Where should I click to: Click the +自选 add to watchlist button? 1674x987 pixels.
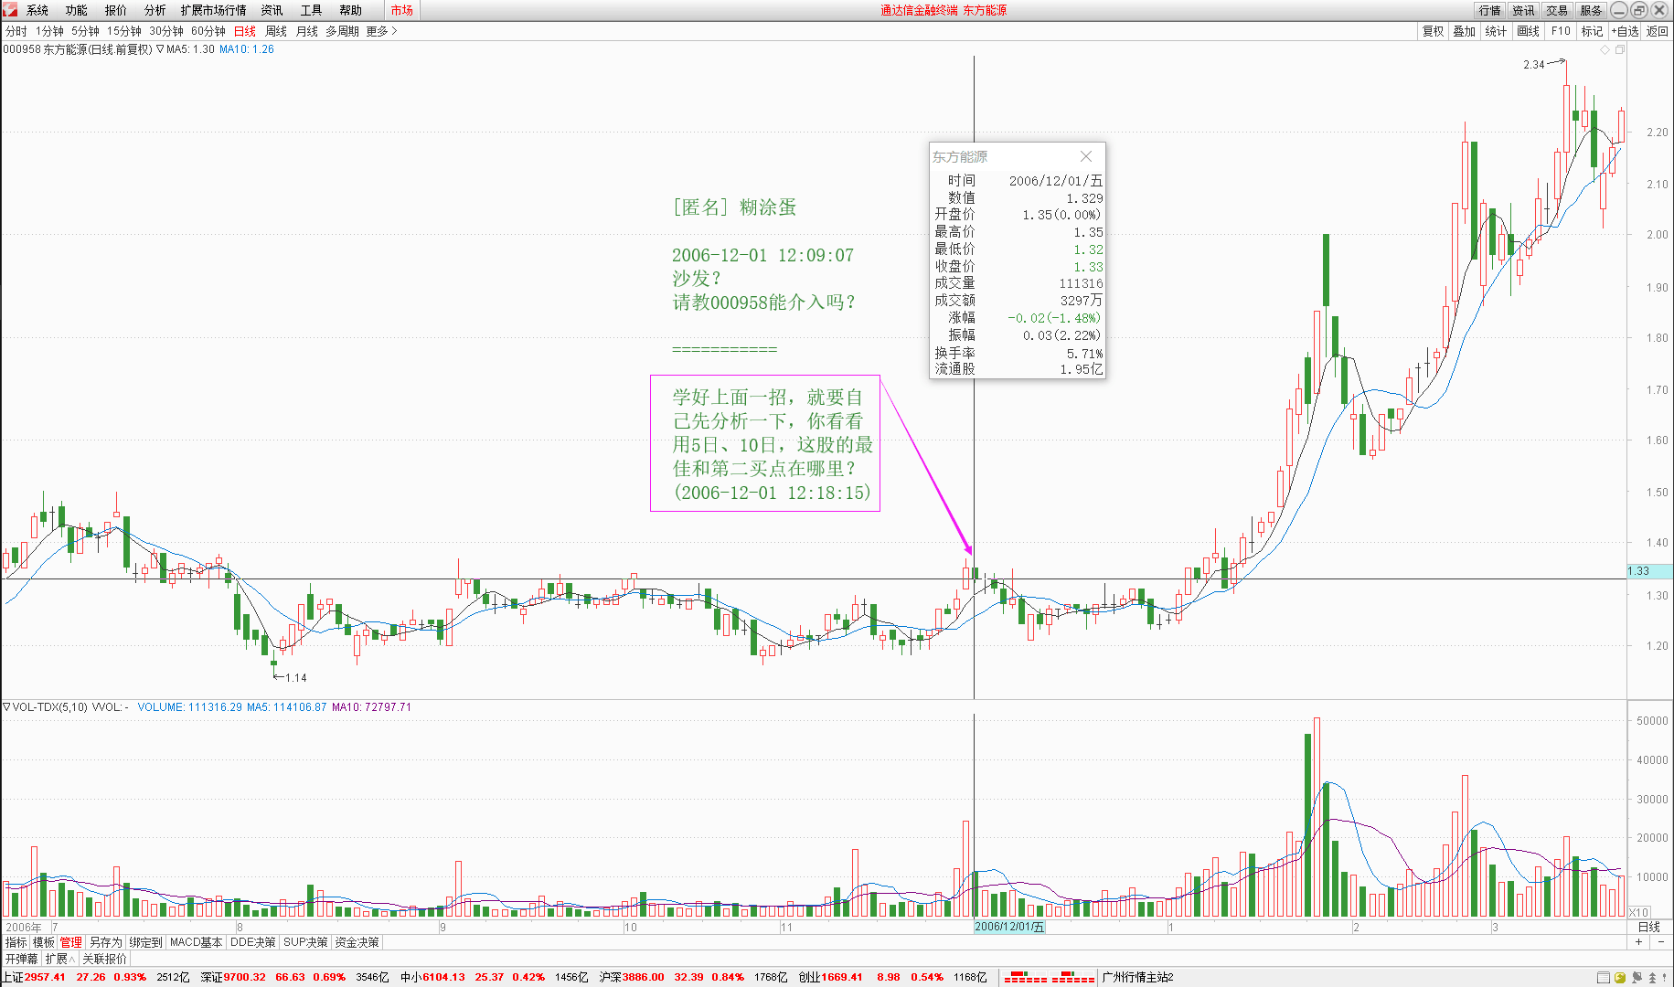point(1625,31)
